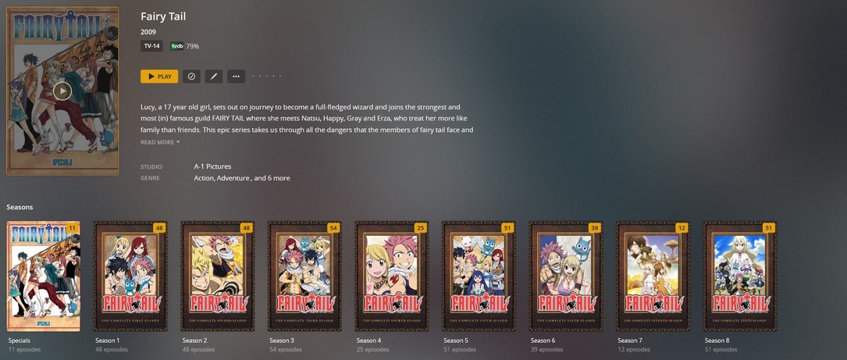Select the Adventure genre link
Viewport: 847px width, 360px height.
[233, 178]
